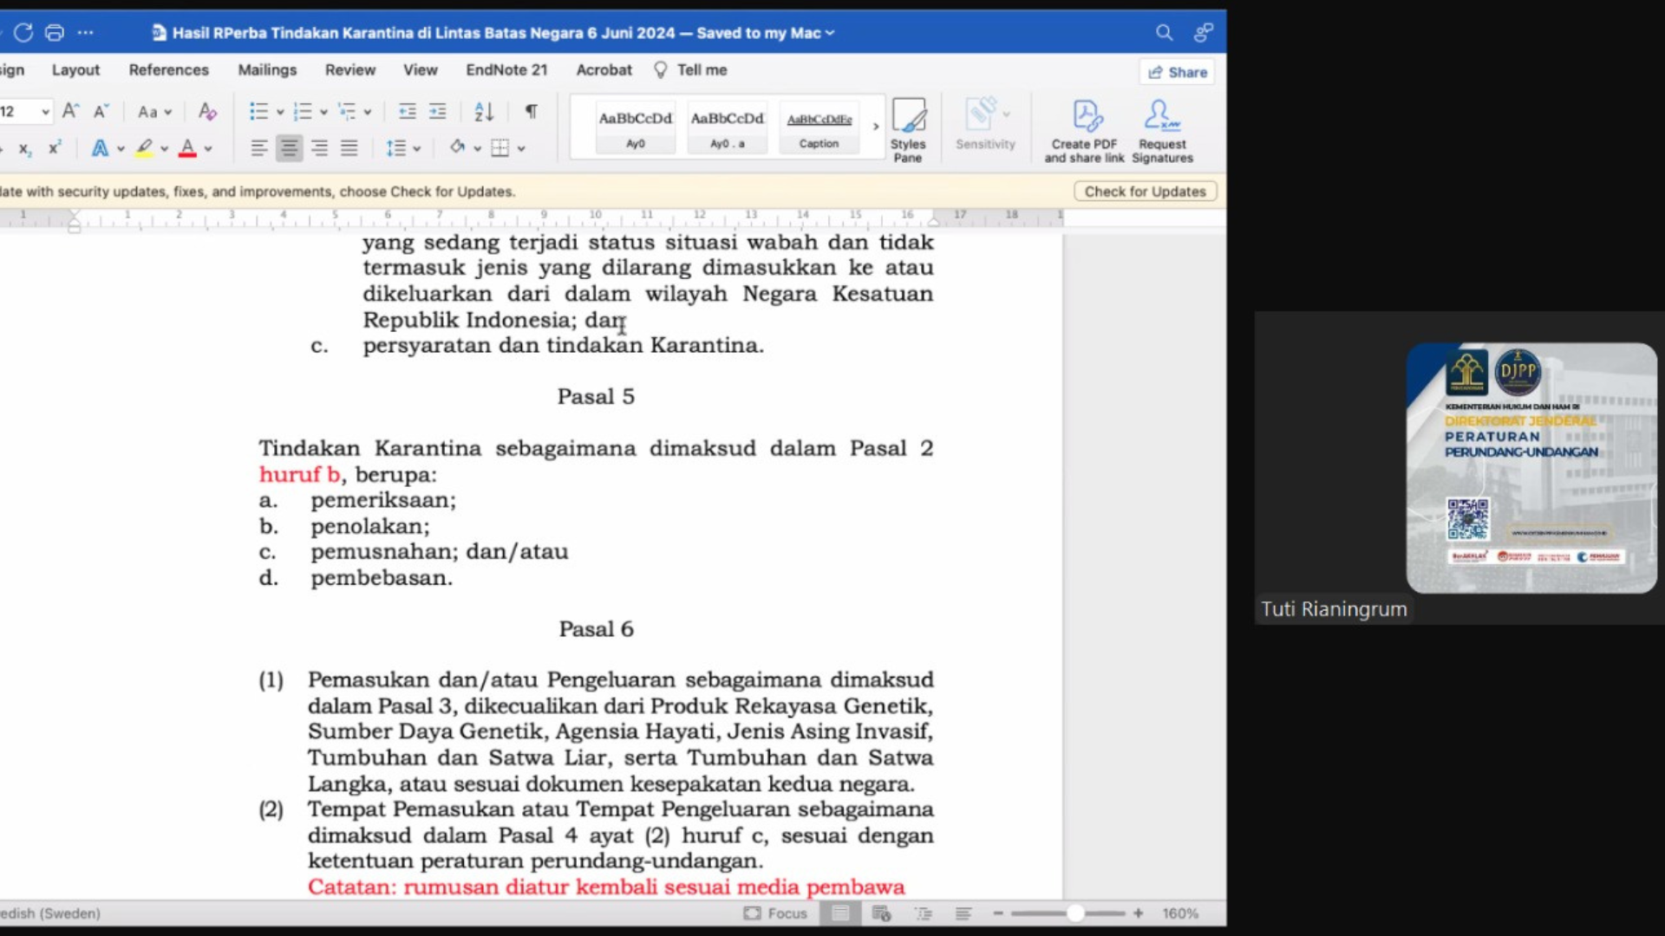Toggle center alignment

click(x=289, y=148)
